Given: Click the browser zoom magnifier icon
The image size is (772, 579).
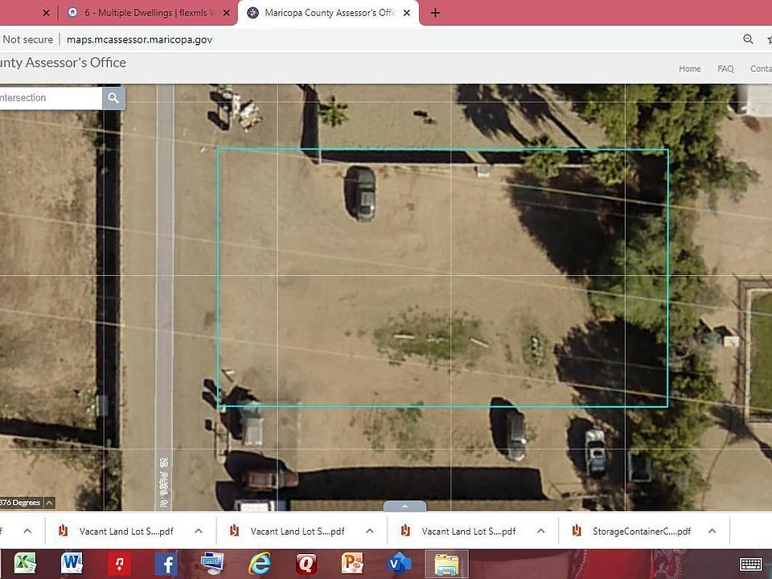Looking at the screenshot, I should (748, 39).
